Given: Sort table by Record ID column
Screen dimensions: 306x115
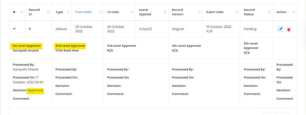Looking at the screenshot, I should (48, 12).
